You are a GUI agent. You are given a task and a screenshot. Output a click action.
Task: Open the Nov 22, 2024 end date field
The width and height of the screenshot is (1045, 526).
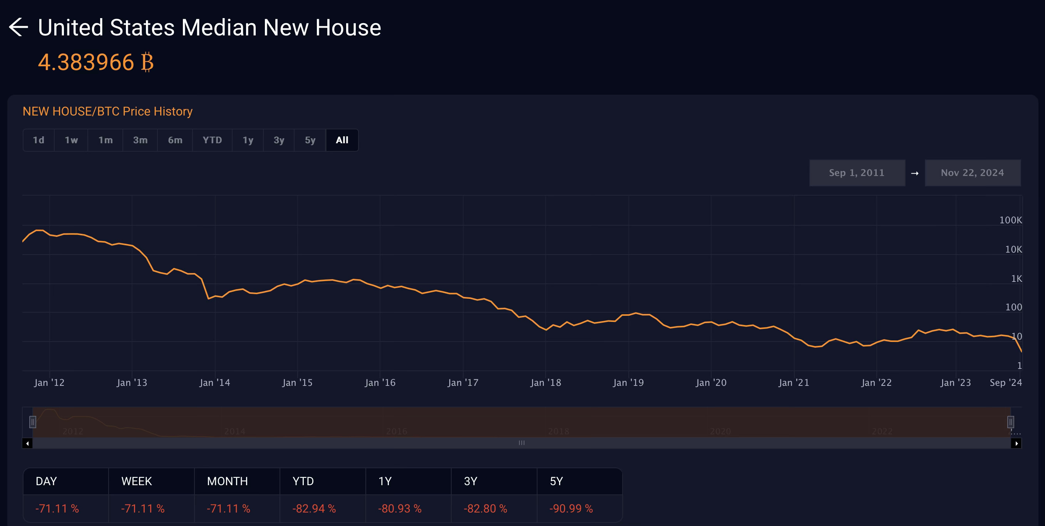coord(972,173)
